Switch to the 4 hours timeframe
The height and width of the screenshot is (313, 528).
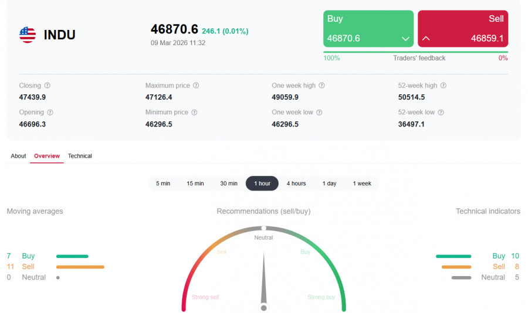pyautogui.click(x=296, y=183)
